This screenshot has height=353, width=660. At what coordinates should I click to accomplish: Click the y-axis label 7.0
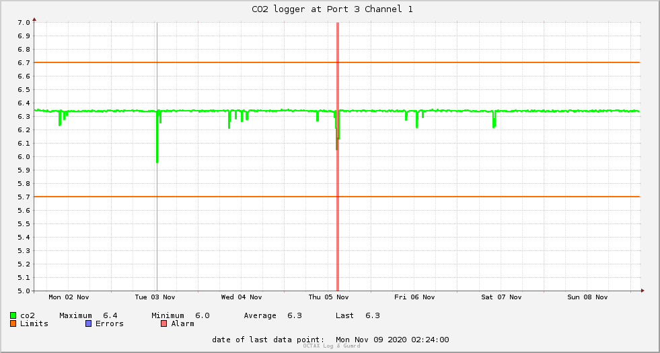coord(24,23)
